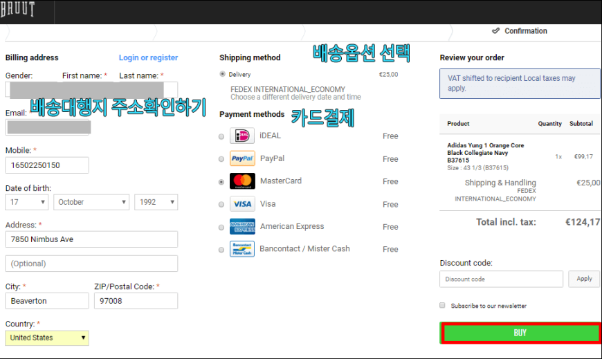
Task: Click the Shipping method heading
Action: tap(250, 57)
